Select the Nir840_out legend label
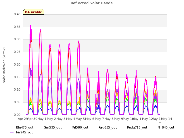 [166, 127]
